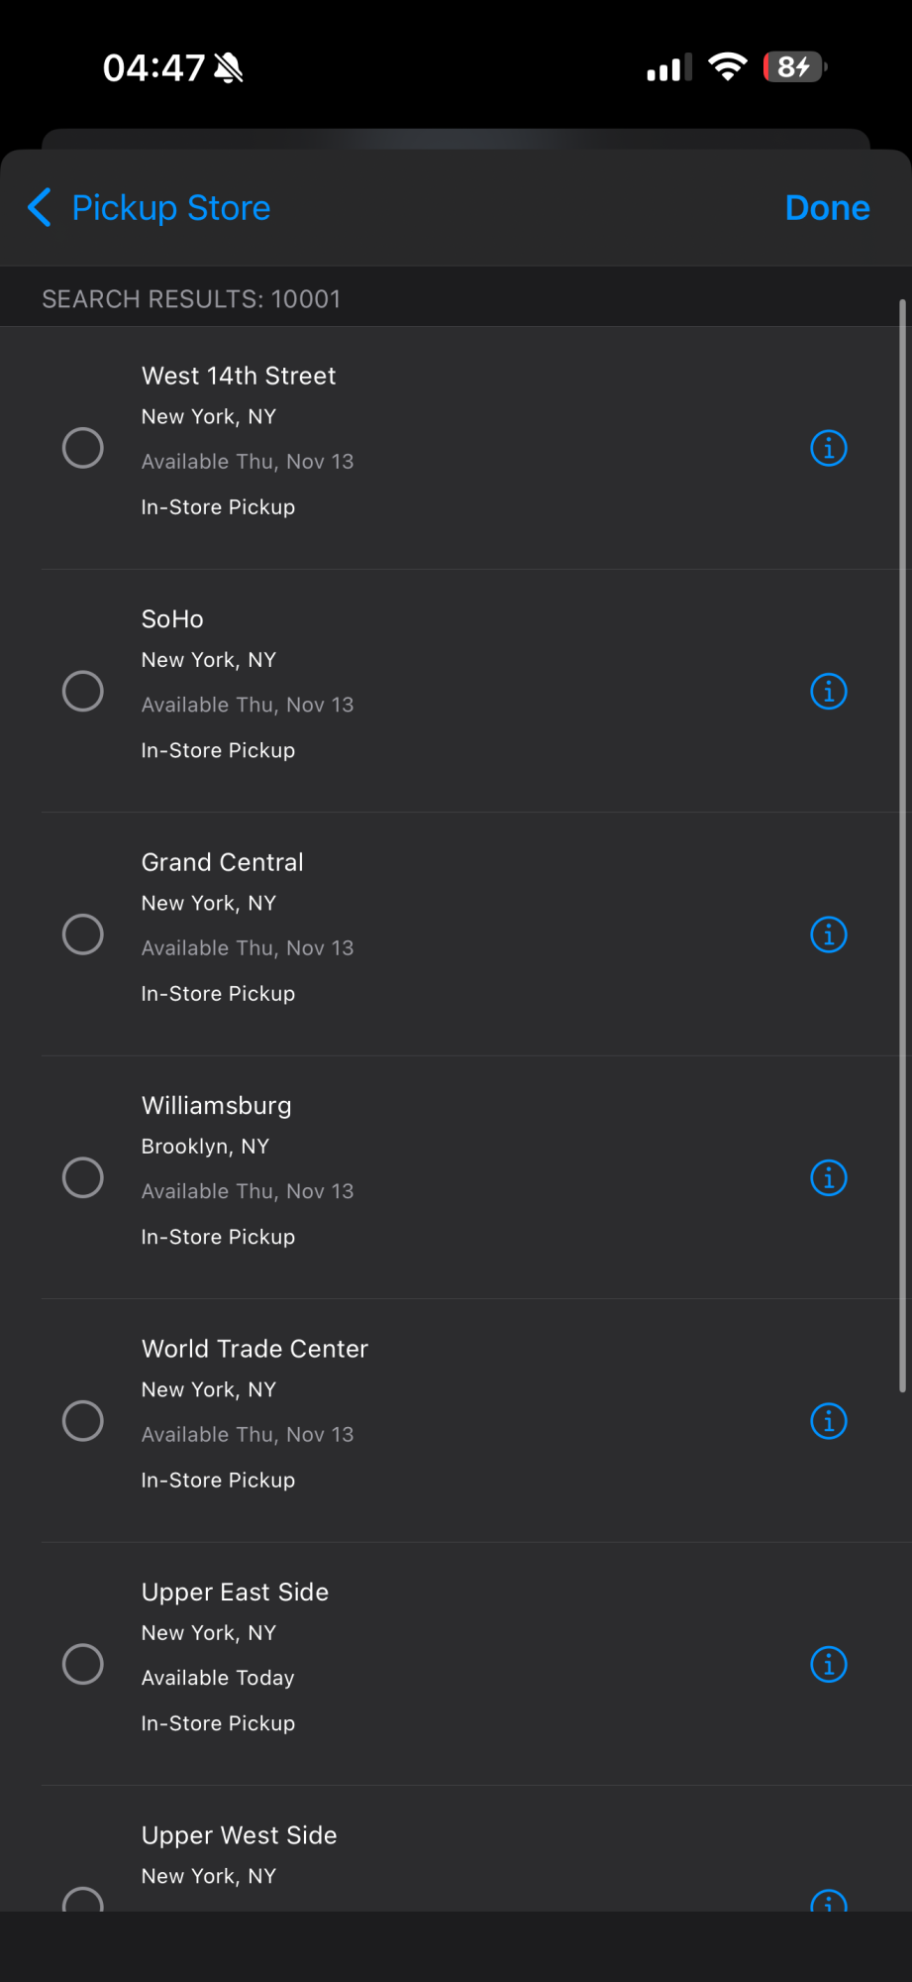Tap the battery indicator in status bar

[794, 67]
